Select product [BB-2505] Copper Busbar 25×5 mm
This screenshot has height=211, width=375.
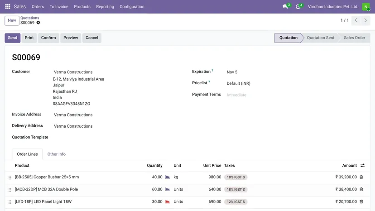[x=47, y=177]
